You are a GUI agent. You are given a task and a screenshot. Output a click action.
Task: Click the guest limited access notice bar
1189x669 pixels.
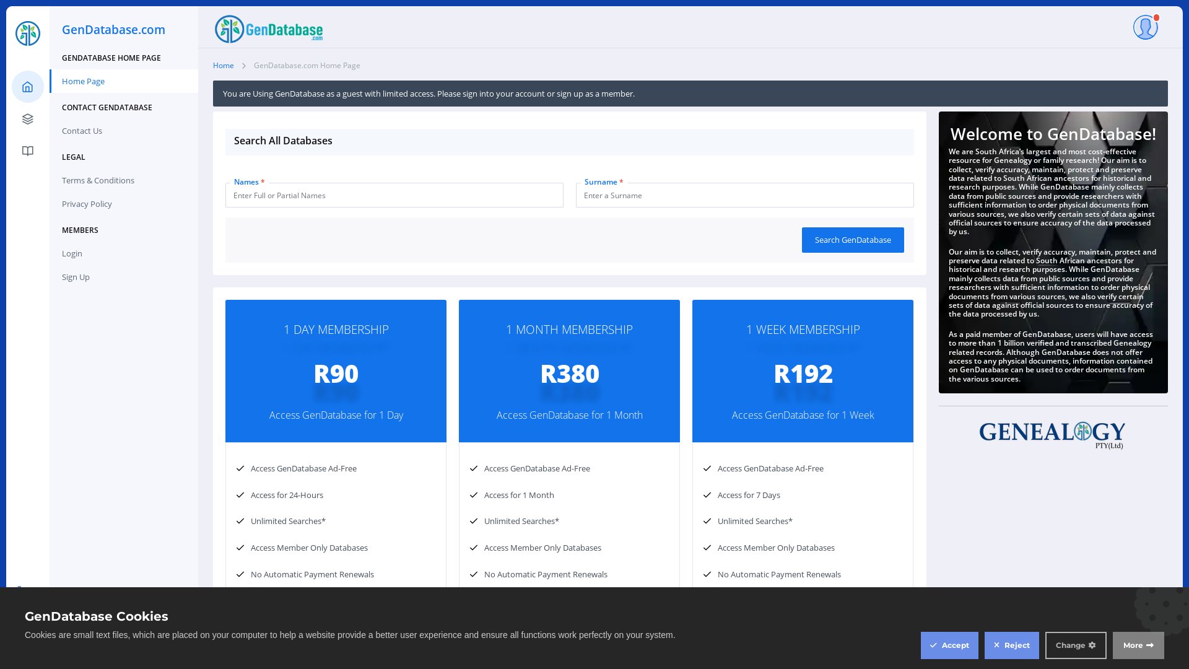[x=690, y=94]
